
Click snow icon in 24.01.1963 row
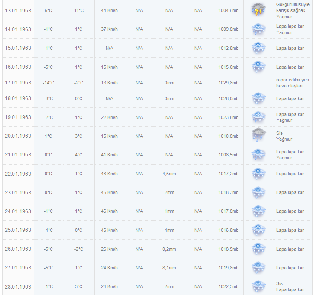pos(258,211)
